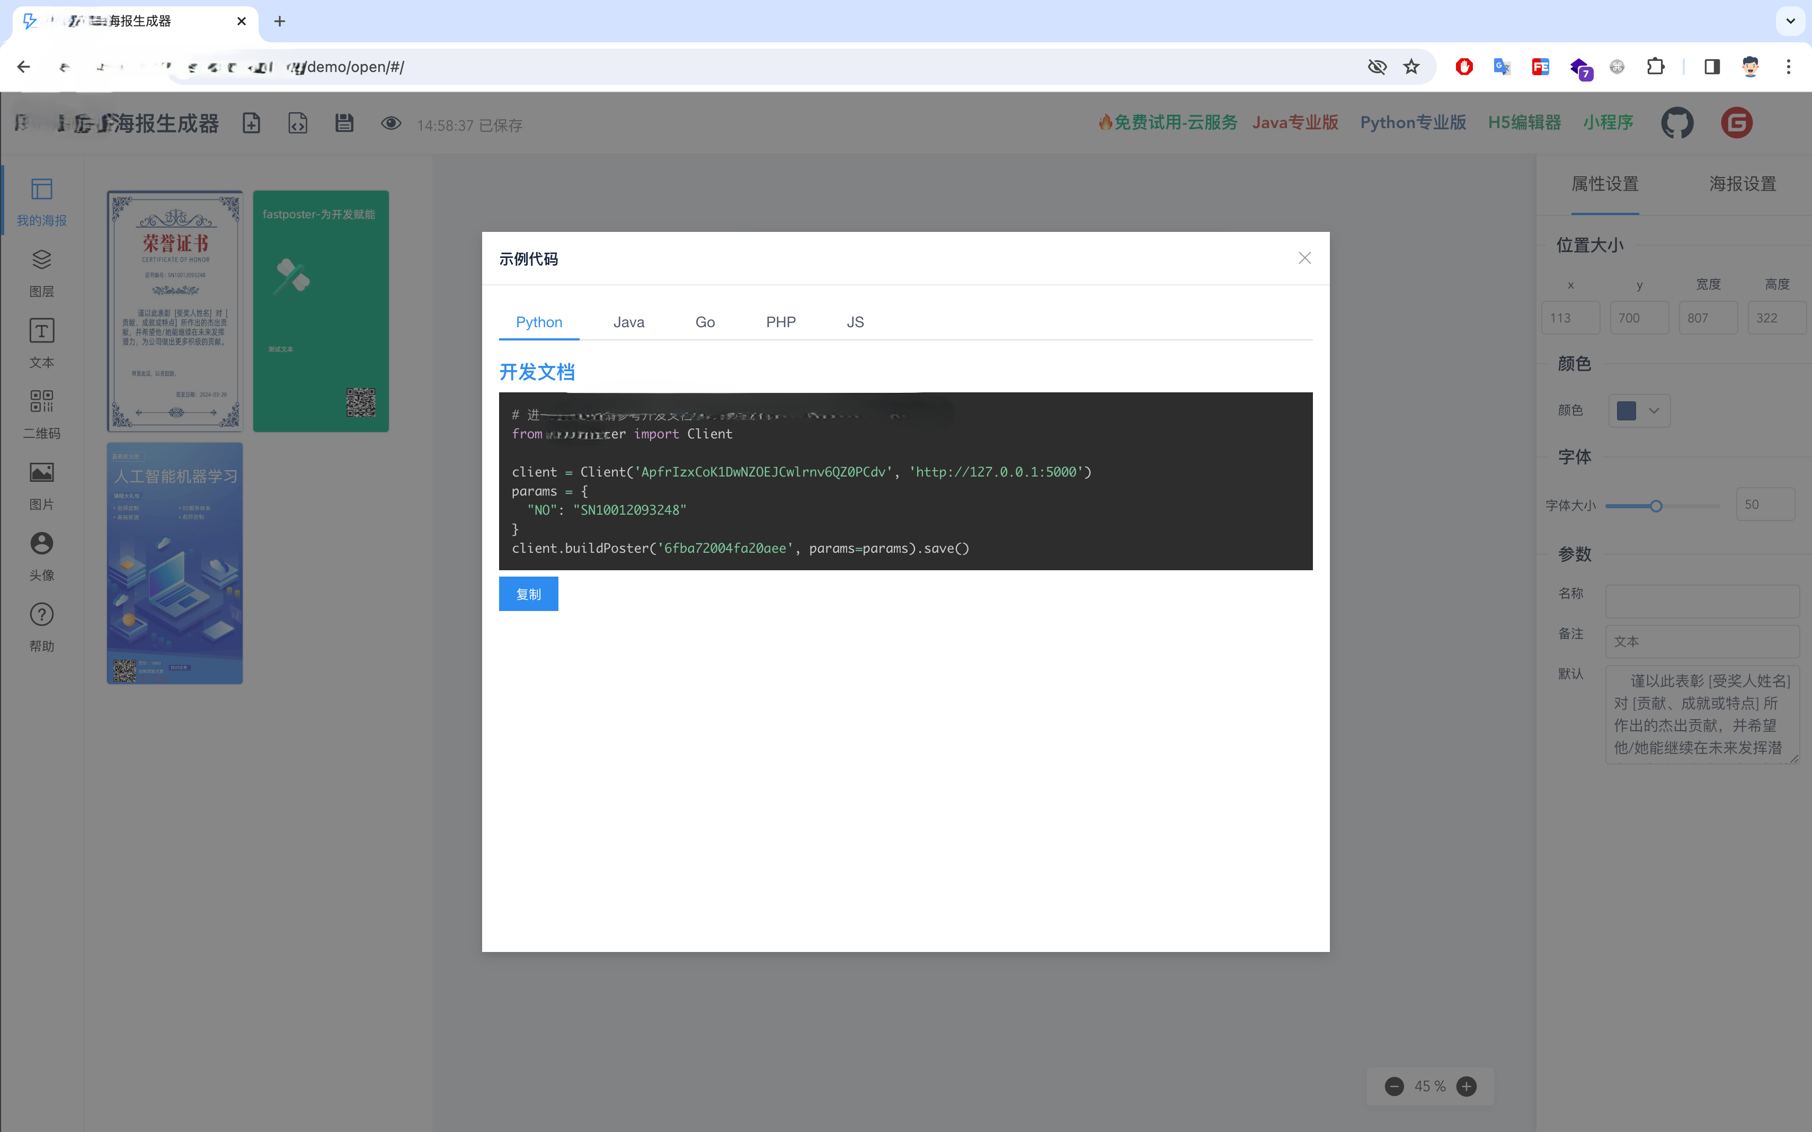Screen dimensions: 1812x1132
Task: Open the GitHub repository icon
Action: 1676,122
